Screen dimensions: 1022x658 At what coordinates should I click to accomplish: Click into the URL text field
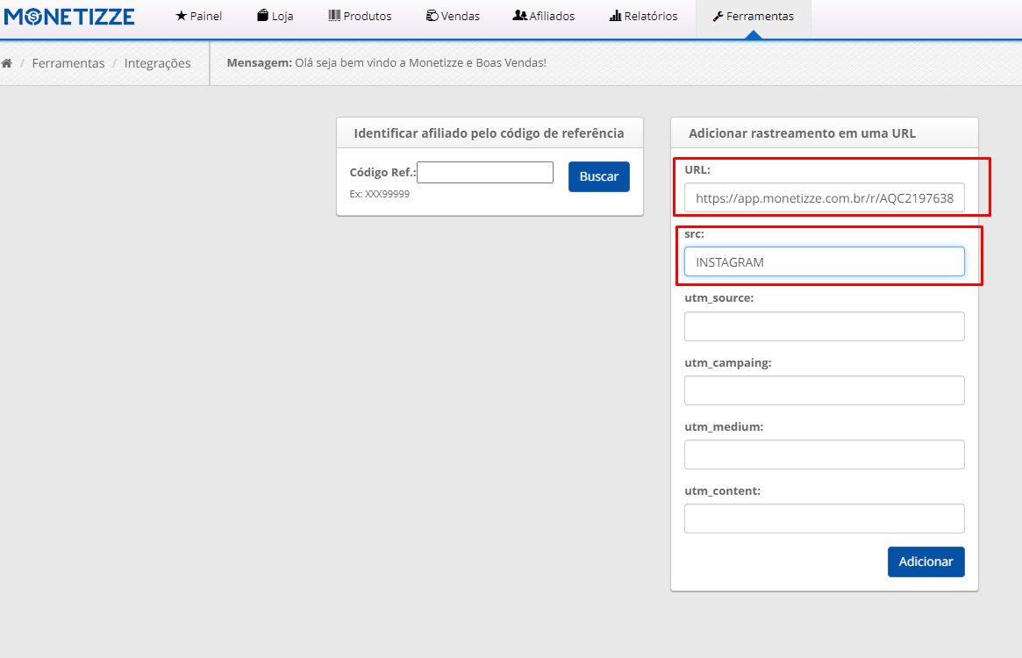point(824,198)
